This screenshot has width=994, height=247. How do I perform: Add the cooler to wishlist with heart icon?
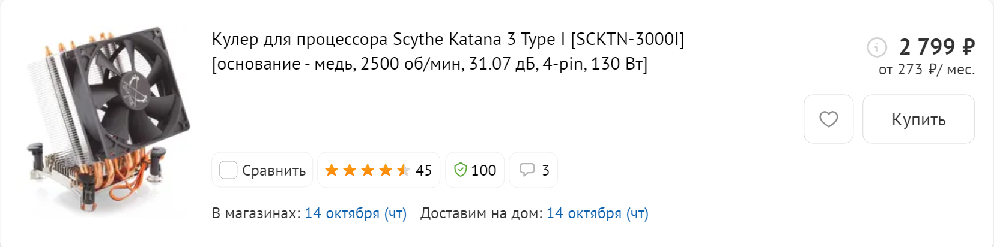click(x=828, y=119)
